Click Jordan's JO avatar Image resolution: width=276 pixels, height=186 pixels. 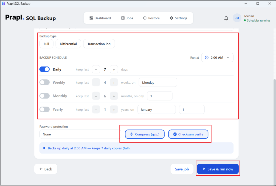click(x=237, y=18)
